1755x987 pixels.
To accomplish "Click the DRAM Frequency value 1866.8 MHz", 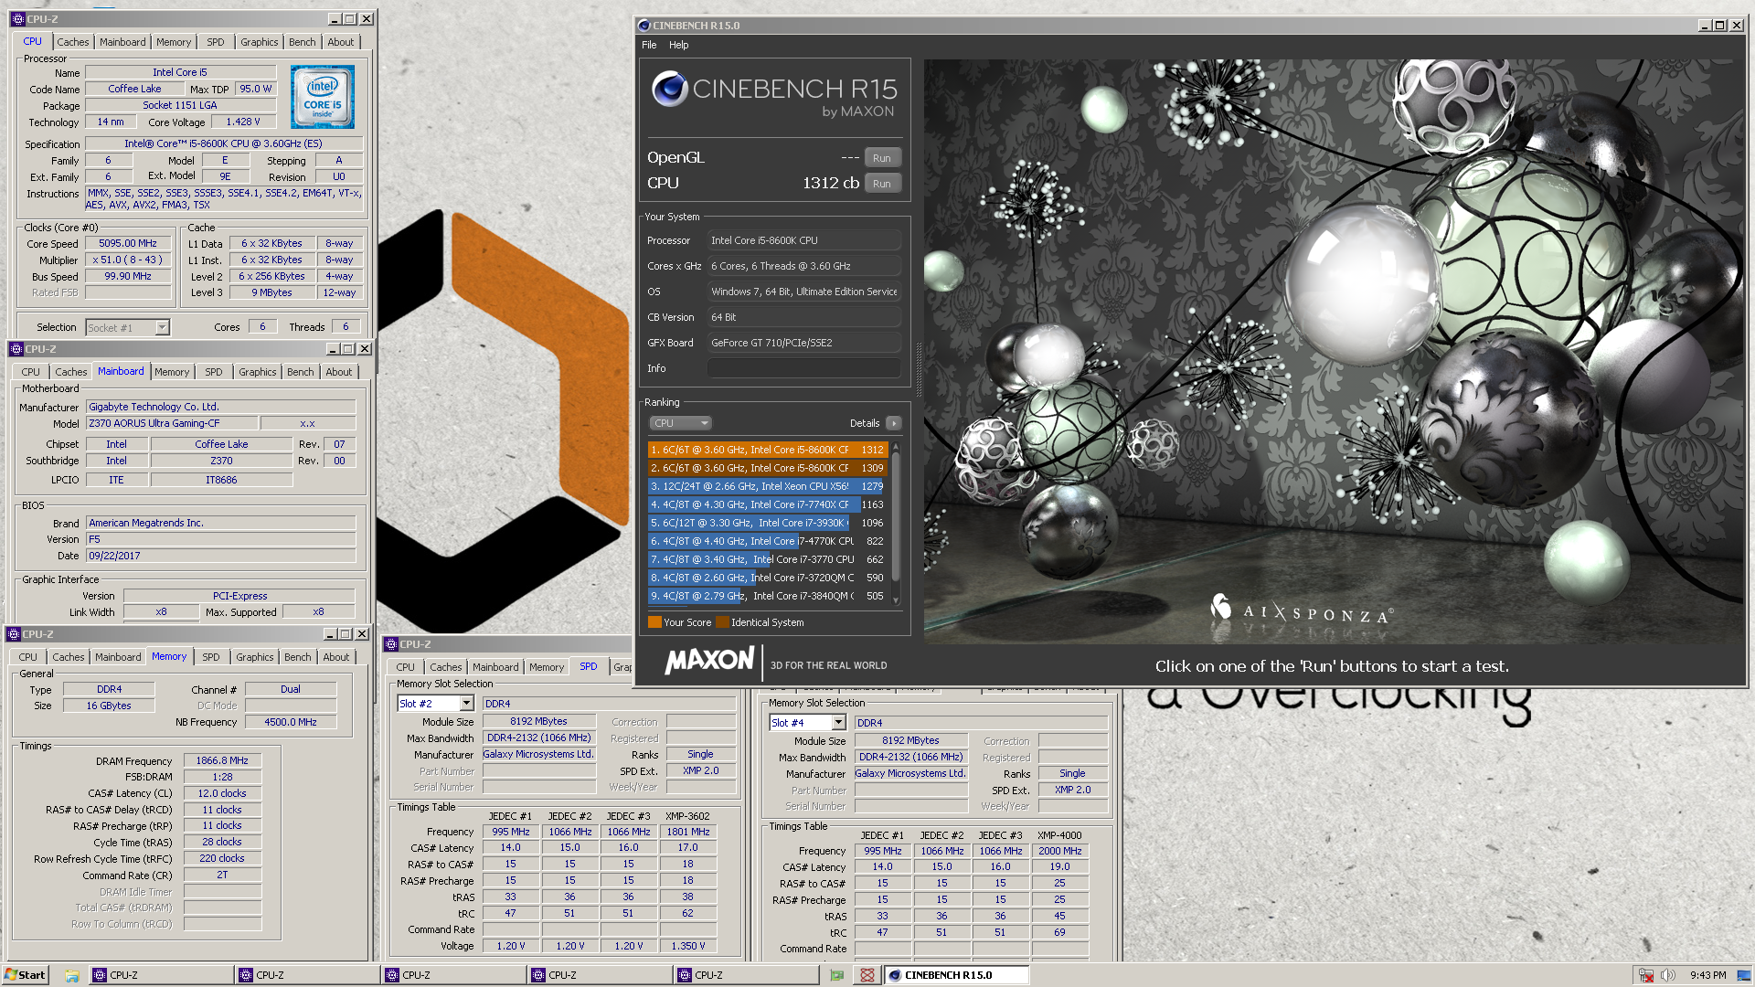I will (x=222, y=760).
